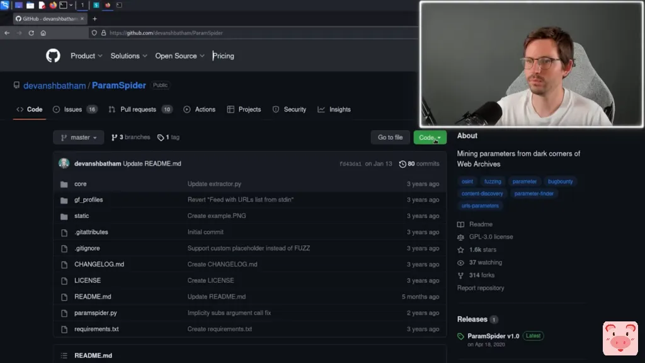Image resolution: width=645 pixels, height=363 pixels.
Task: Expand the Product menu
Action: click(86, 56)
